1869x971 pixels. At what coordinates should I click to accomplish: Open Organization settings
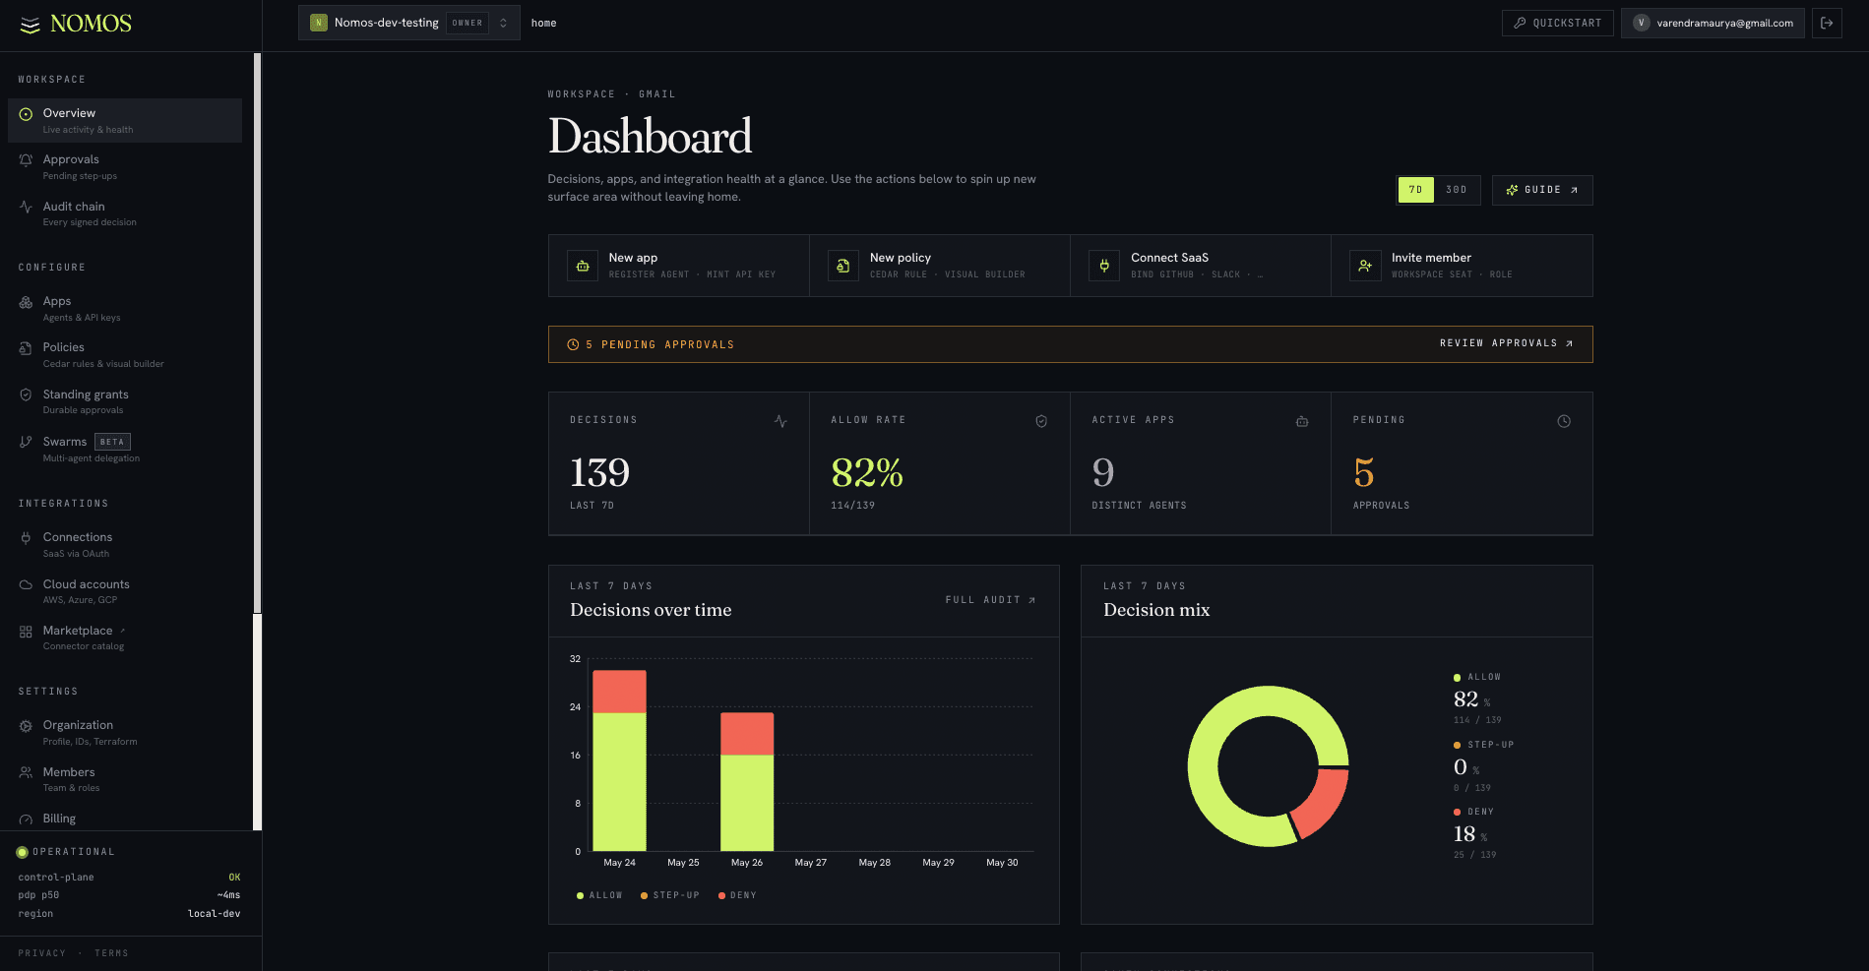pyautogui.click(x=125, y=732)
